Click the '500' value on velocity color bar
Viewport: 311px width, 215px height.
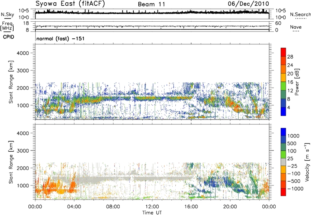pos(292,144)
